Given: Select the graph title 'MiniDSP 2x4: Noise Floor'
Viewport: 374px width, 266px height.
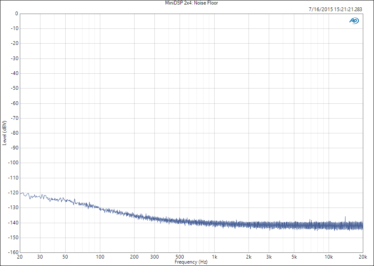Looking at the screenshot, I should [192, 3].
